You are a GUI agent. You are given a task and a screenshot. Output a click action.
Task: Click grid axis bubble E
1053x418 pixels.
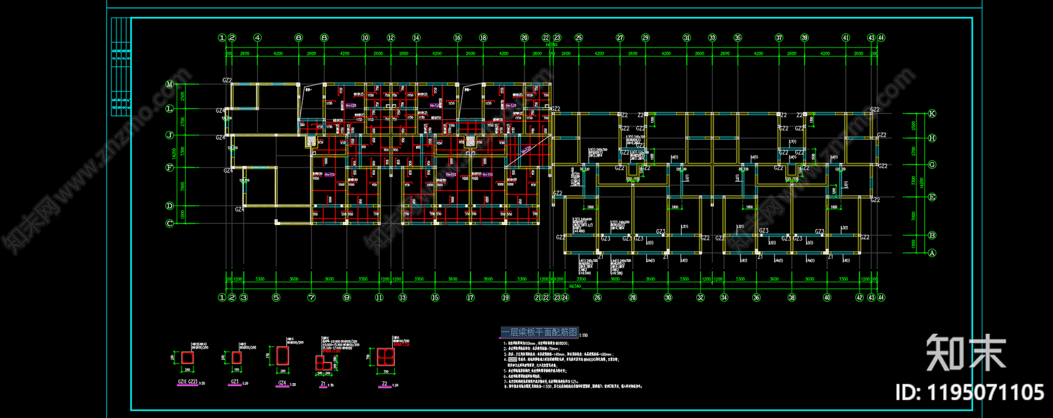click(x=932, y=197)
